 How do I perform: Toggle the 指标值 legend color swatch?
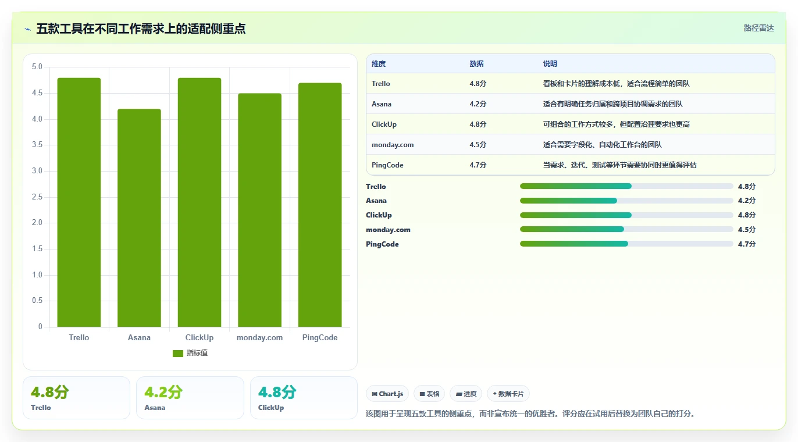pyautogui.click(x=178, y=353)
